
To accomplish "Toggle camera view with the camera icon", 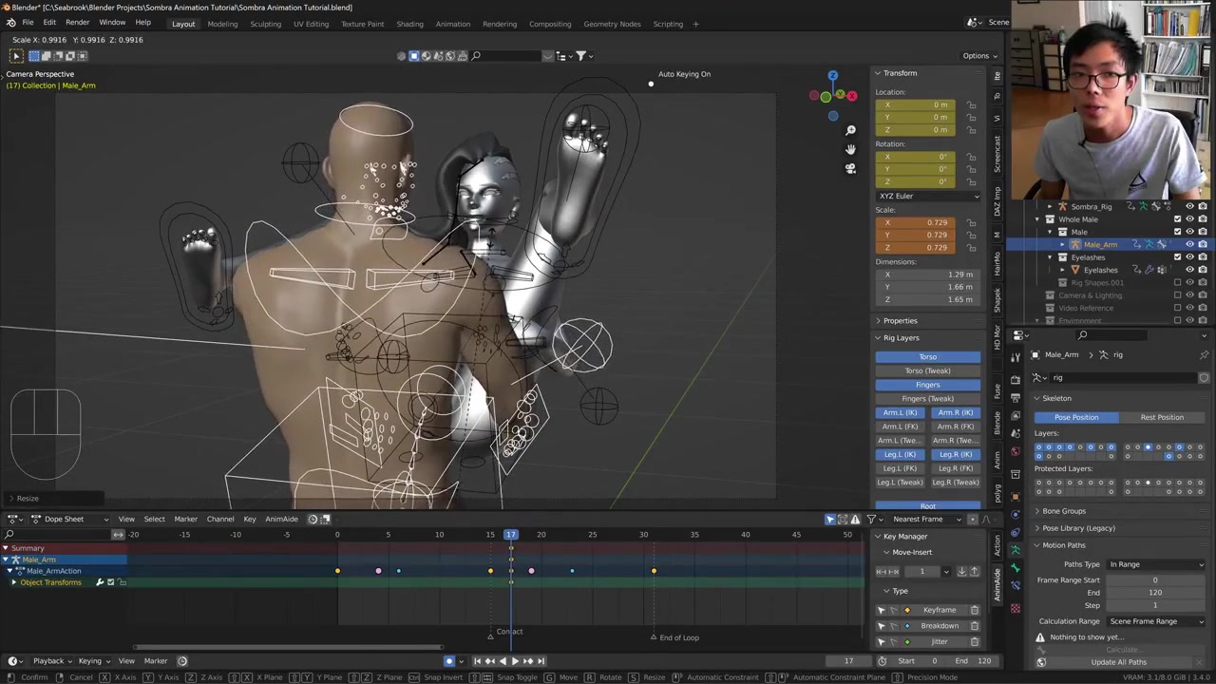I will click(850, 168).
